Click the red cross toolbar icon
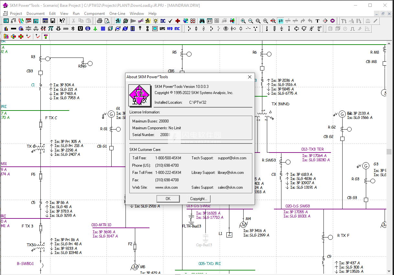Screen dimensions: 394x275 [178, 21]
